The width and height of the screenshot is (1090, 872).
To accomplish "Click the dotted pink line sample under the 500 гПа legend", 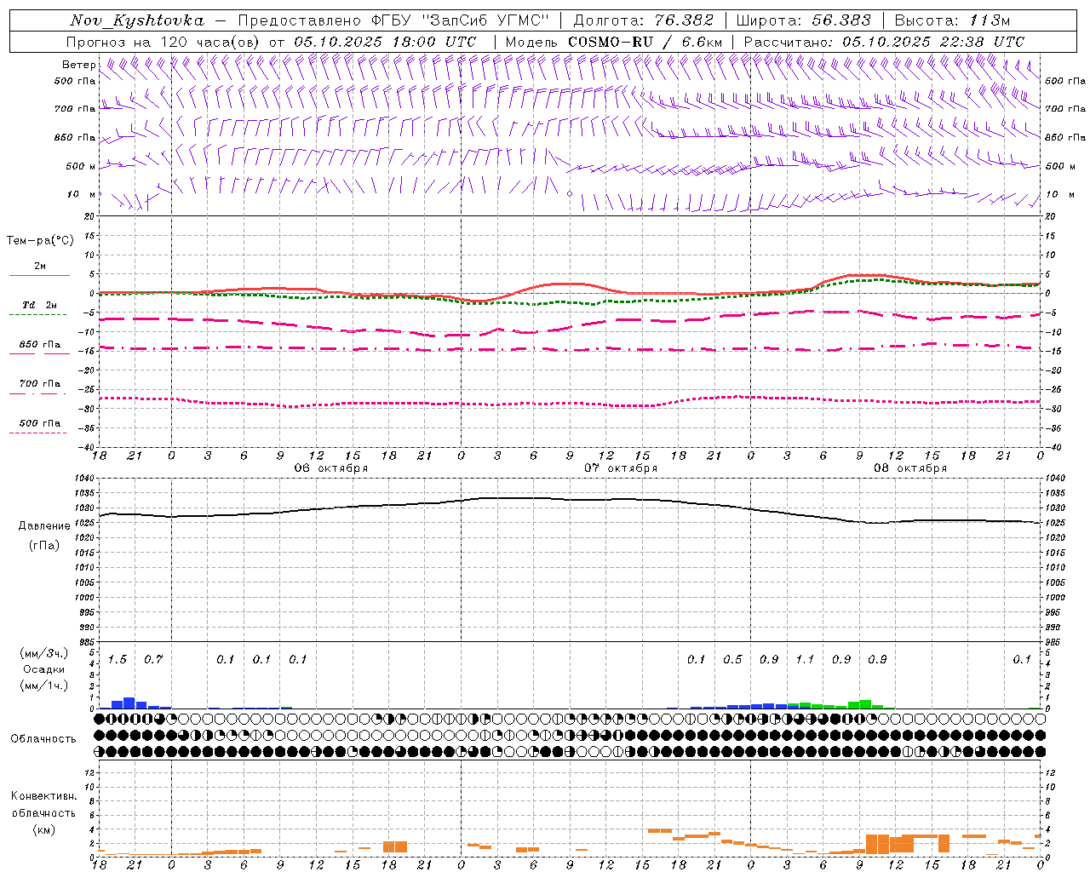I will pos(38,433).
